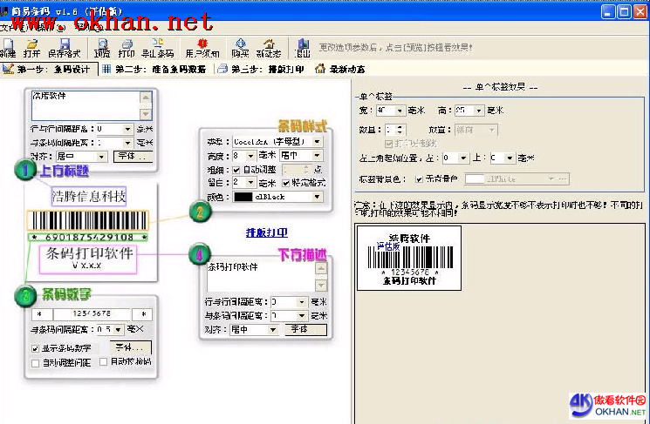Click the 条码打印软件 description text box
Image resolution: width=650 pixels, height=424 pixels.
click(x=261, y=276)
